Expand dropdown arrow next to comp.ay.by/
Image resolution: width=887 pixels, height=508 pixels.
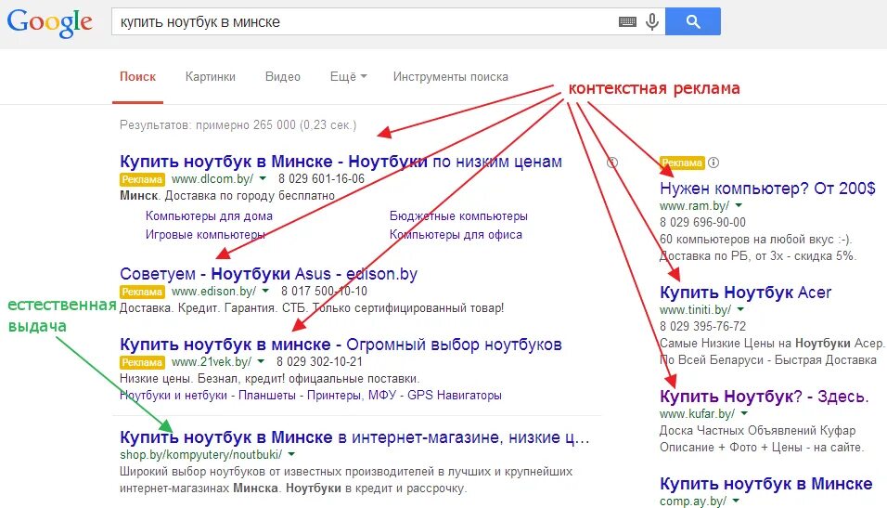point(736,501)
